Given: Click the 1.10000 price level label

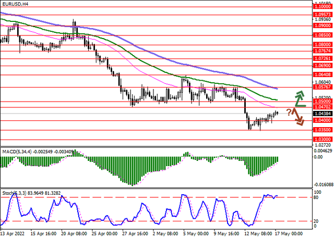Looking at the screenshot, I should point(323,7).
